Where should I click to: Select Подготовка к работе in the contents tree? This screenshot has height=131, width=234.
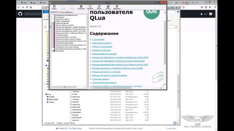63,19
